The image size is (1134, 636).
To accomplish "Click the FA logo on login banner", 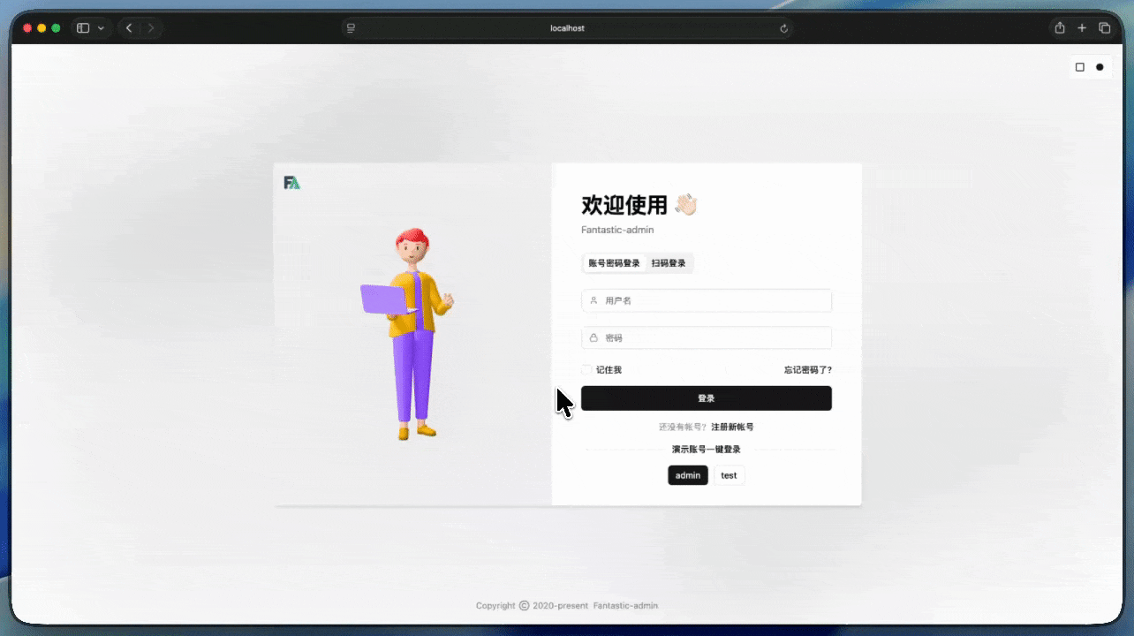I will (291, 183).
